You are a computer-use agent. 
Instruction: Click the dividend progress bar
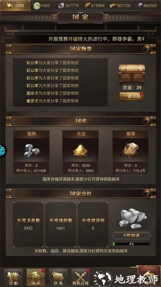pos(131,244)
